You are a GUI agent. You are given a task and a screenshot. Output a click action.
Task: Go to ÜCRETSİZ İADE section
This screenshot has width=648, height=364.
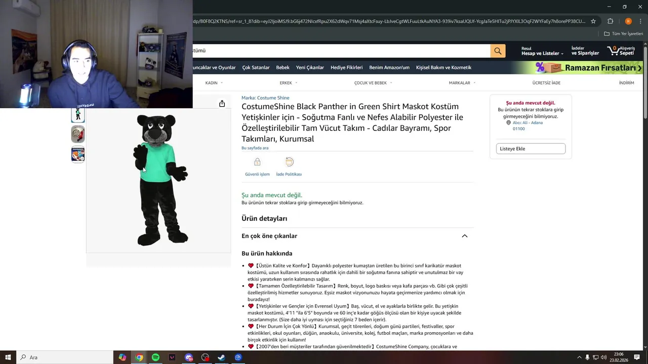[546, 83]
